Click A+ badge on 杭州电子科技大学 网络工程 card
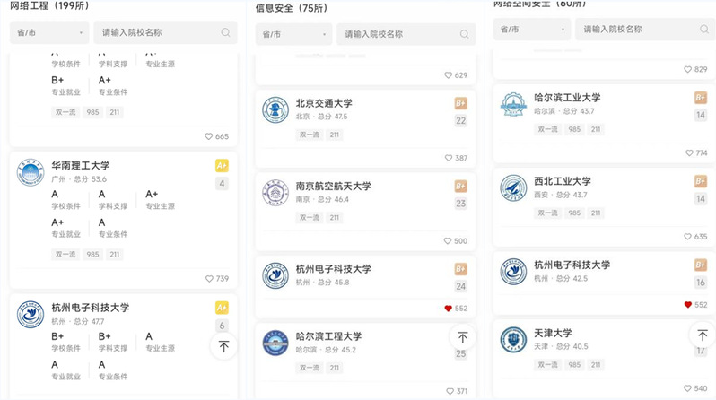The height and width of the screenshot is (400, 716). pos(222,308)
